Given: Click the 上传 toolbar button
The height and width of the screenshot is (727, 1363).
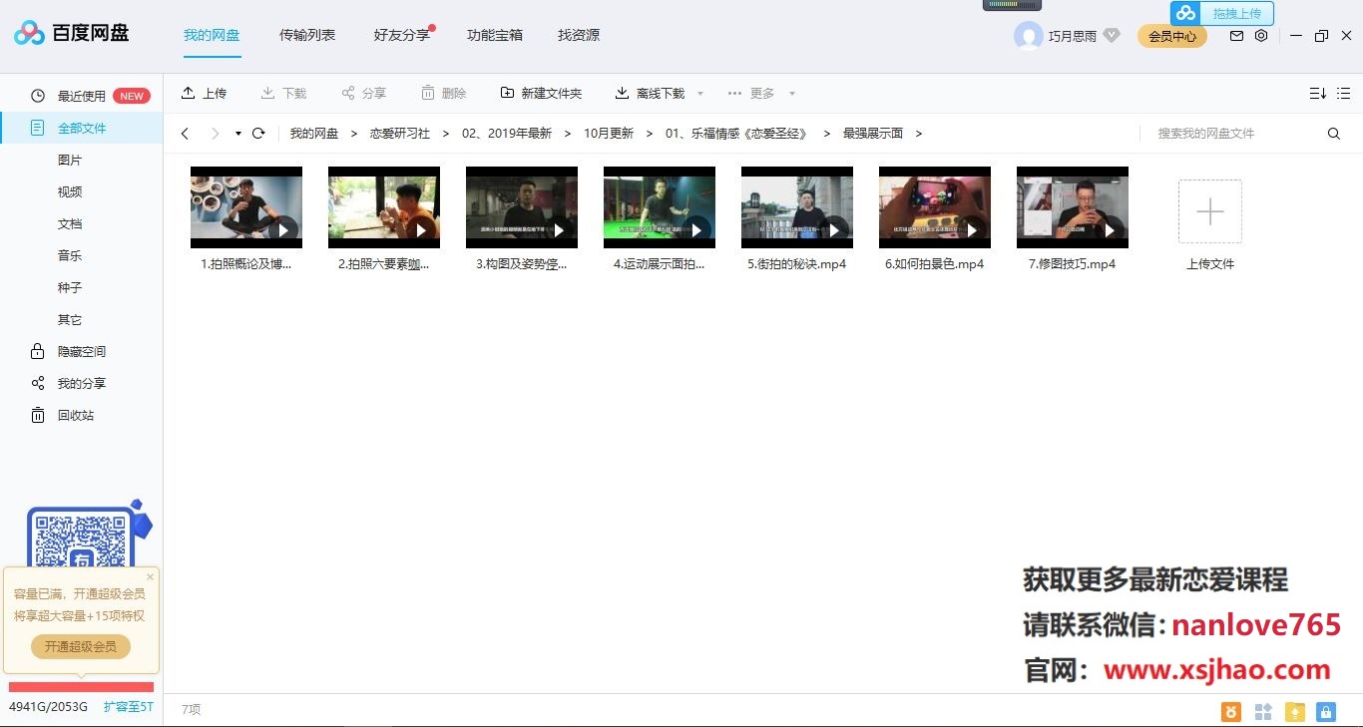Looking at the screenshot, I should (x=204, y=93).
